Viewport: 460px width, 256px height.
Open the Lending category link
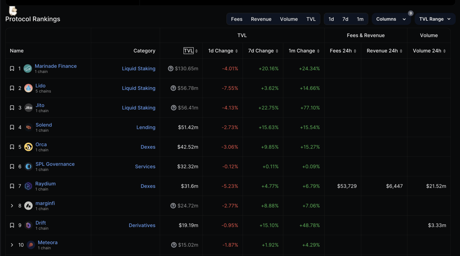146,127
